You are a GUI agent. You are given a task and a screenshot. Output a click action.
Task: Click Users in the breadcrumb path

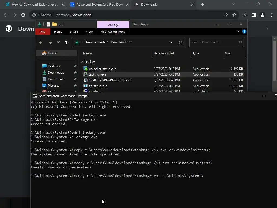[x=88, y=42]
